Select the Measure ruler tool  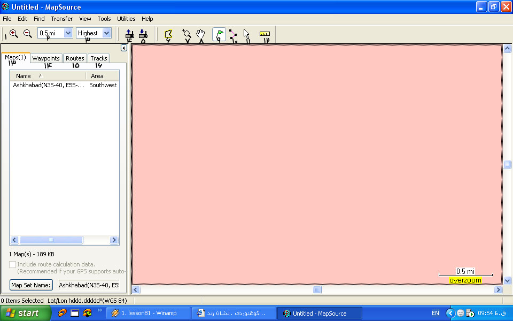(265, 34)
